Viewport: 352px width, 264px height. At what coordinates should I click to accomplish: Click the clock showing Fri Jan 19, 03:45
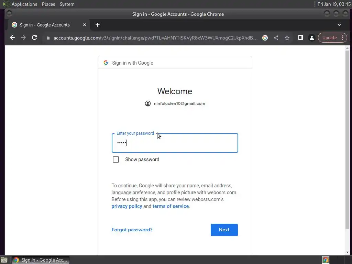coord(334,4)
